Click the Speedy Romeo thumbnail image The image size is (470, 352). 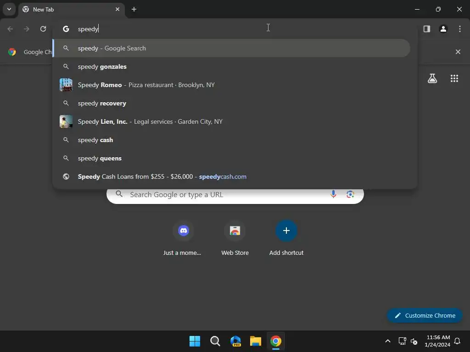pyautogui.click(x=66, y=85)
